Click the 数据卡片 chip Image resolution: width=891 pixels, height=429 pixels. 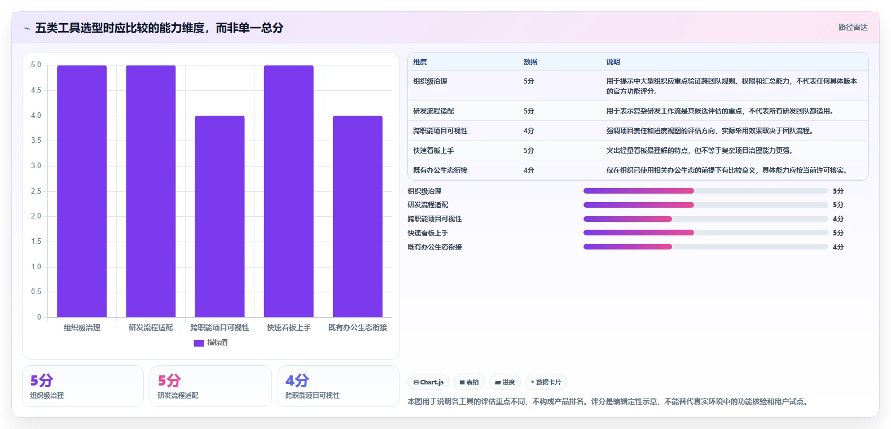[x=546, y=382]
